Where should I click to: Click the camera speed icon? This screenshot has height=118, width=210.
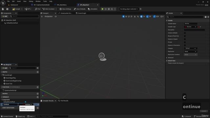pyautogui.click(x=162, y=17)
